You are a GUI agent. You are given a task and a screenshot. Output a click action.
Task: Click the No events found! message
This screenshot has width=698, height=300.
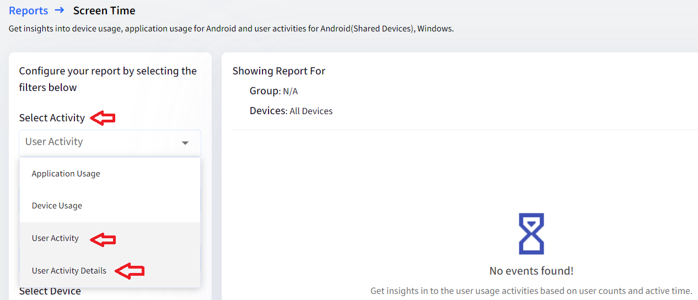pos(531,271)
